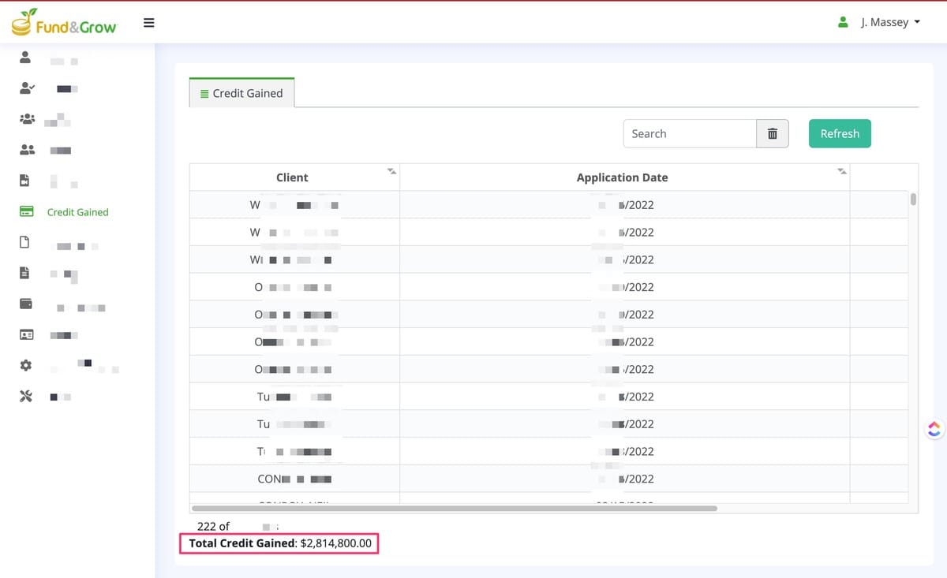Open the ID card sidebar icon

pyautogui.click(x=27, y=334)
